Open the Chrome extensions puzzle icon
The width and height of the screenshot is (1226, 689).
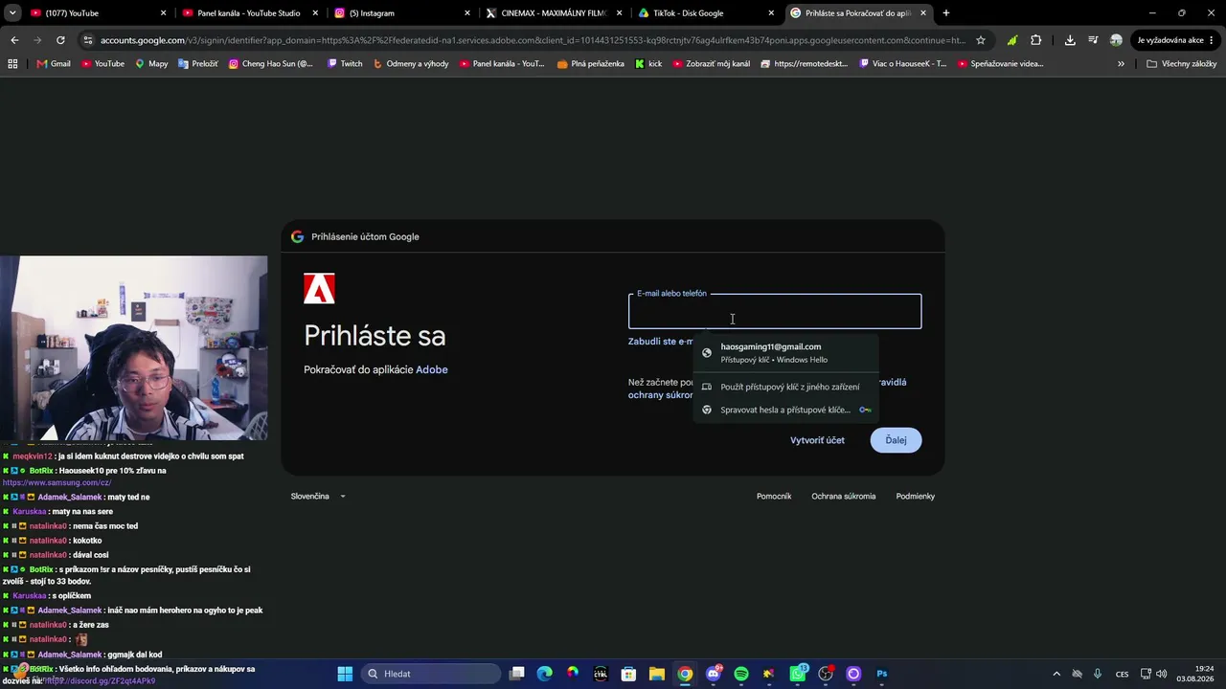click(1035, 40)
